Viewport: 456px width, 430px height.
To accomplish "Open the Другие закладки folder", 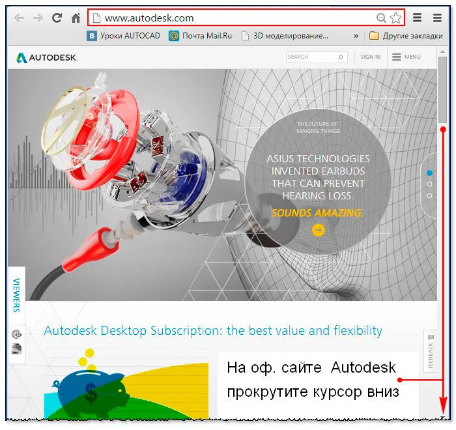I will [x=406, y=36].
